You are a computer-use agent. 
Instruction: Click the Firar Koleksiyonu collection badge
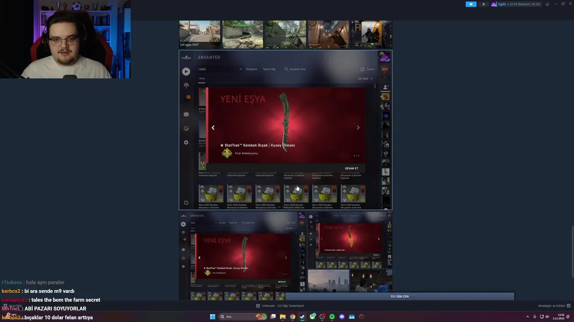(x=227, y=153)
